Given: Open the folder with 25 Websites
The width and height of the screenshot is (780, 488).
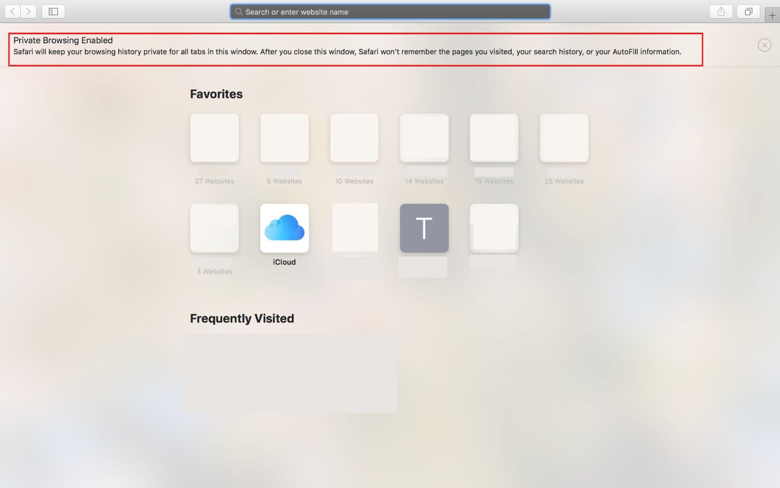Looking at the screenshot, I should point(564,138).
